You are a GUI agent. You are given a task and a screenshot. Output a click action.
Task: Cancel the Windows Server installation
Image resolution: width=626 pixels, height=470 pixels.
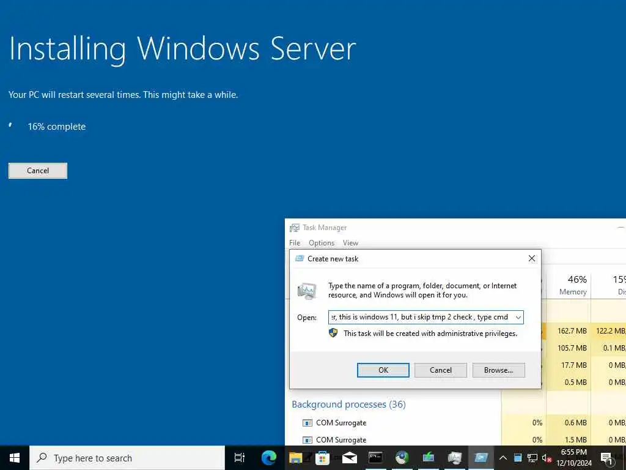point(38,171)
